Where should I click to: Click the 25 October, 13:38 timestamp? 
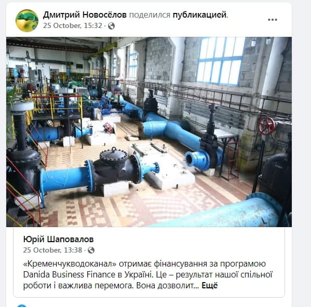pyautogui.click(x=52, y=250)
